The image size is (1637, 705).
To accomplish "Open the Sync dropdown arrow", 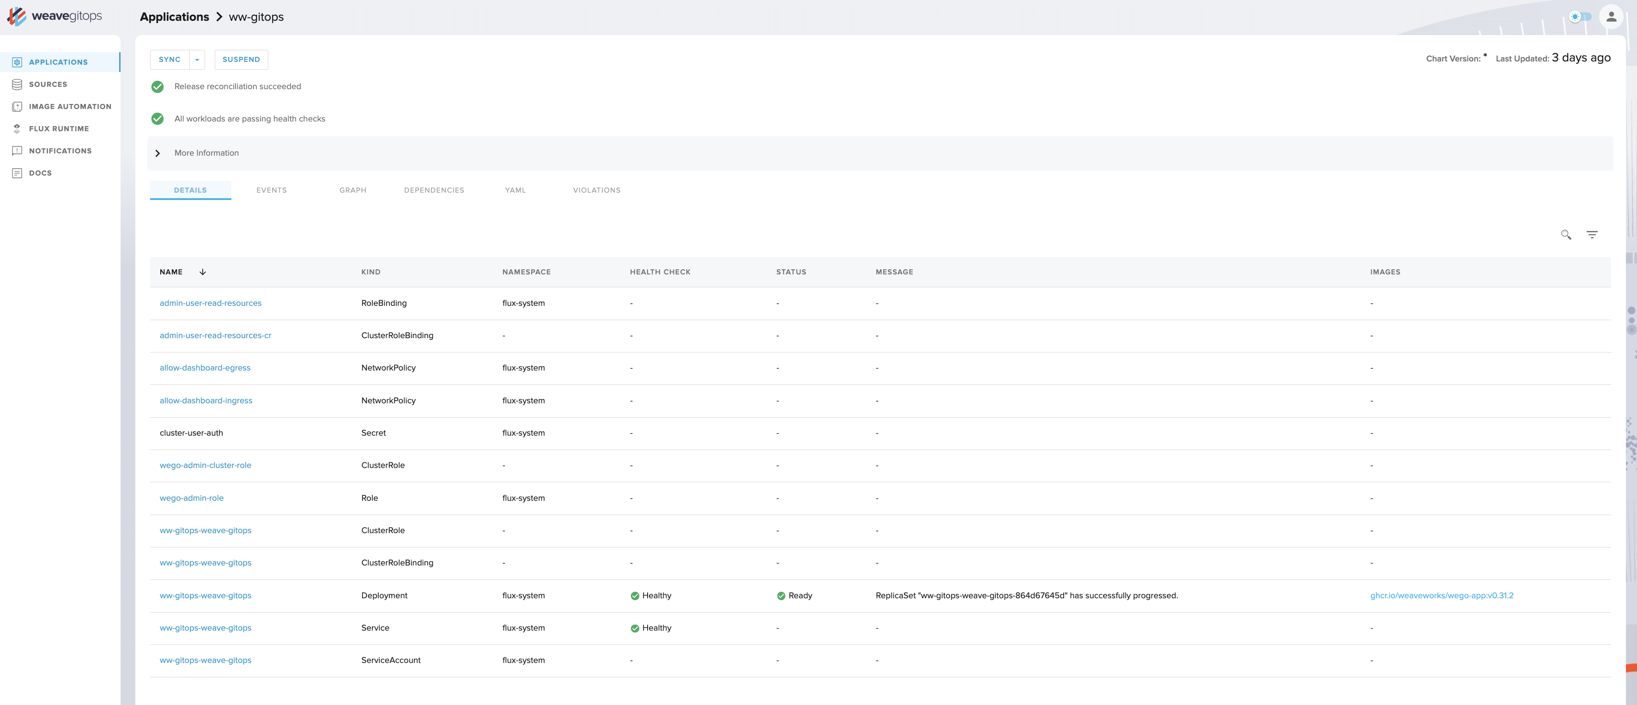I will (x=197, y=60).
